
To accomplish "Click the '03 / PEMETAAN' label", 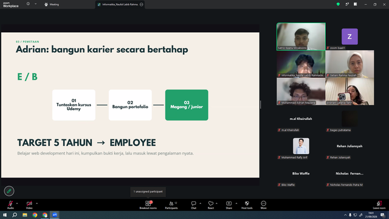I will 27,42.
